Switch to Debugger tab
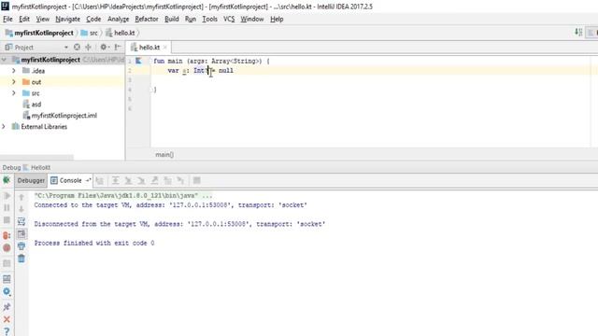 pos(31,180)
